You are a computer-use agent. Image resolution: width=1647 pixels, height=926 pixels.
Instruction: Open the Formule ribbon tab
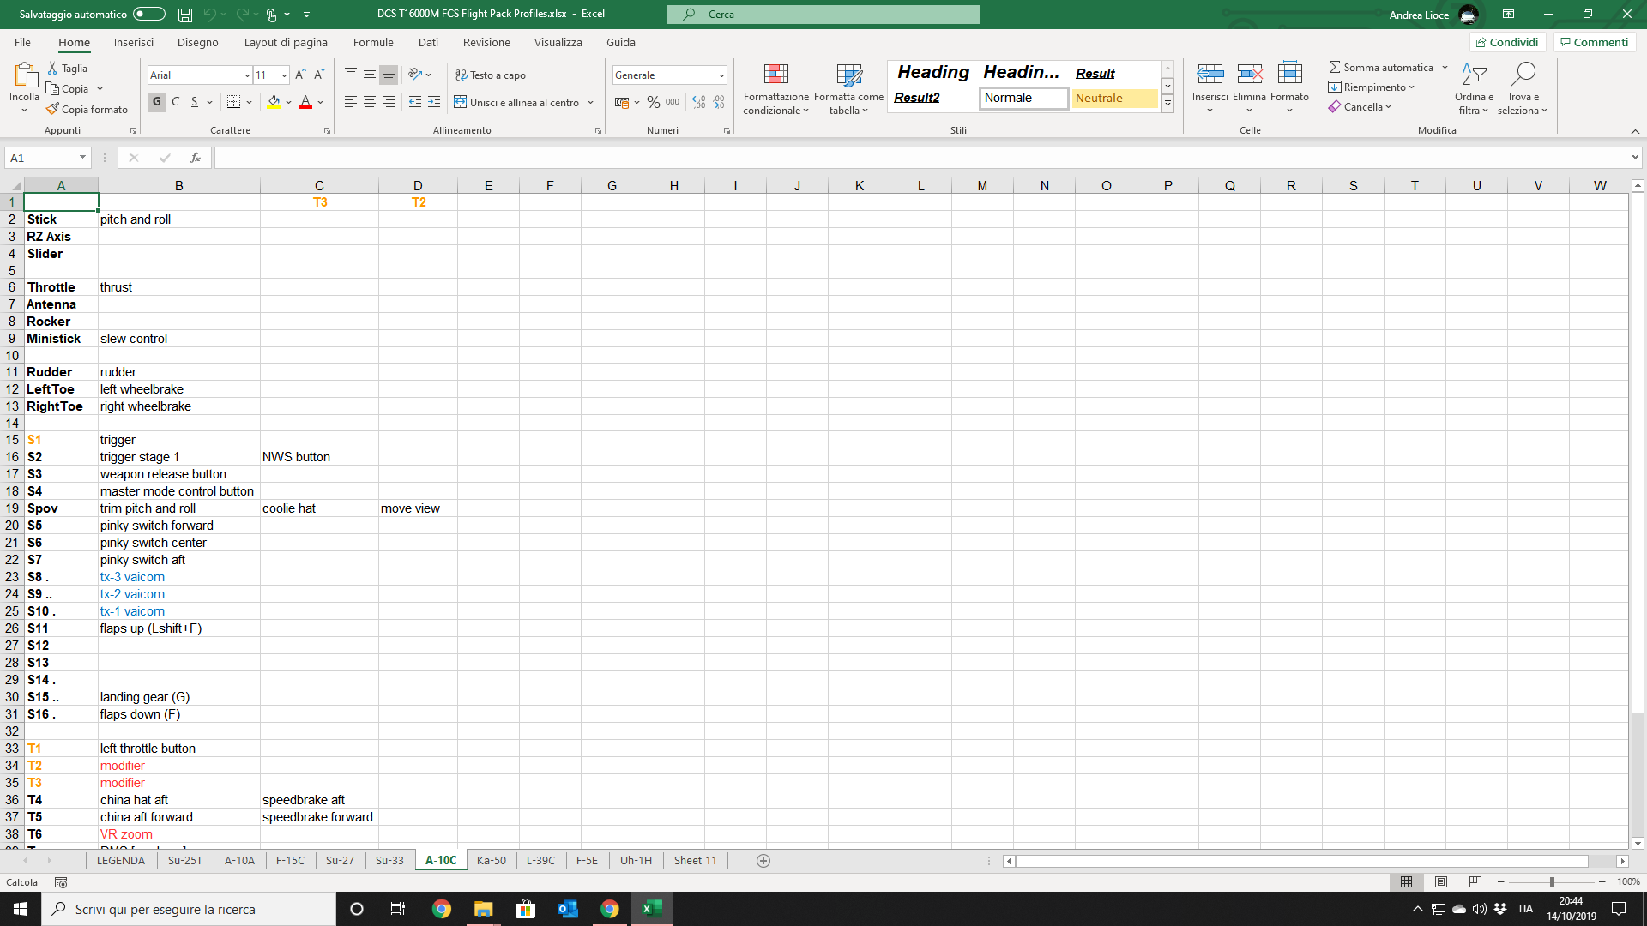[373, 42]
